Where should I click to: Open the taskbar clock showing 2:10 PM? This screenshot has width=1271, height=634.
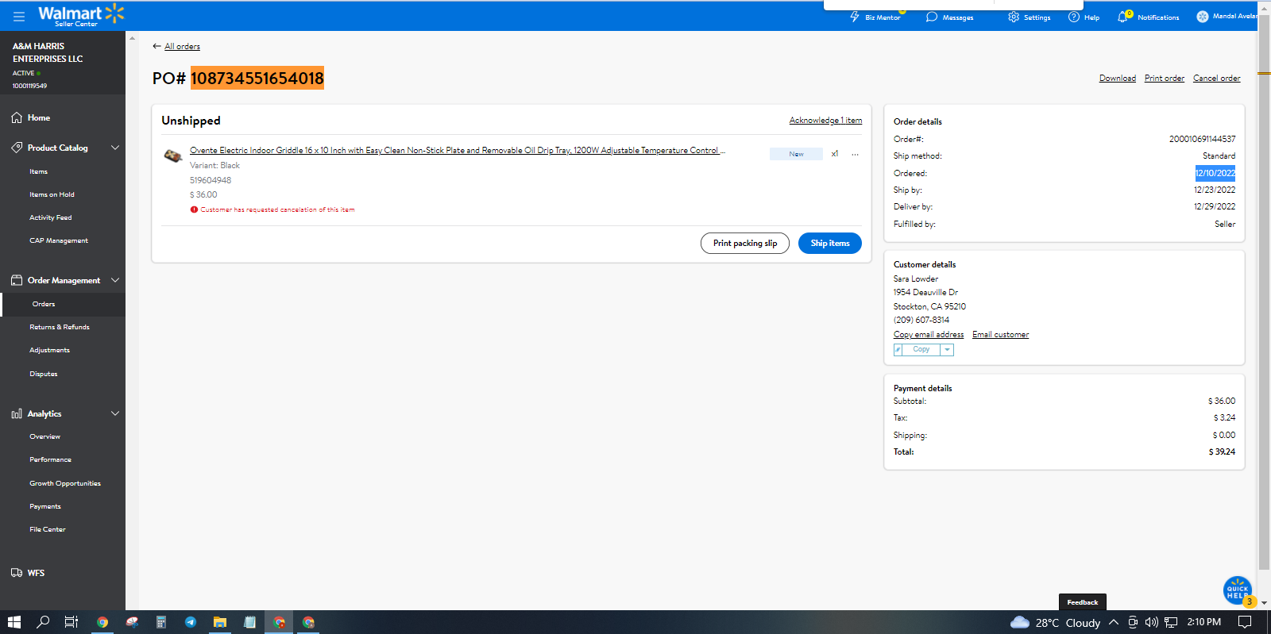pyautogui.click(x=1204, y=622)
